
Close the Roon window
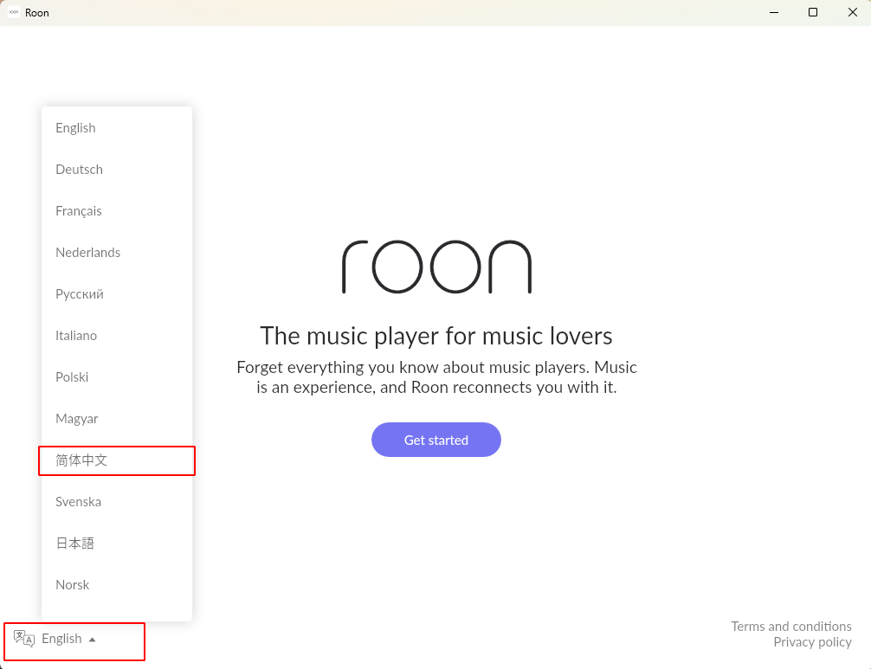[853, 12]
